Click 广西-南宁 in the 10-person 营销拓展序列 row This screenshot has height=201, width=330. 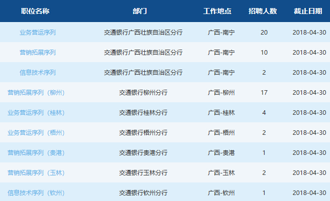point(221,53)
